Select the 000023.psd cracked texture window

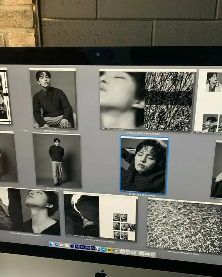(x=184, y=226)
